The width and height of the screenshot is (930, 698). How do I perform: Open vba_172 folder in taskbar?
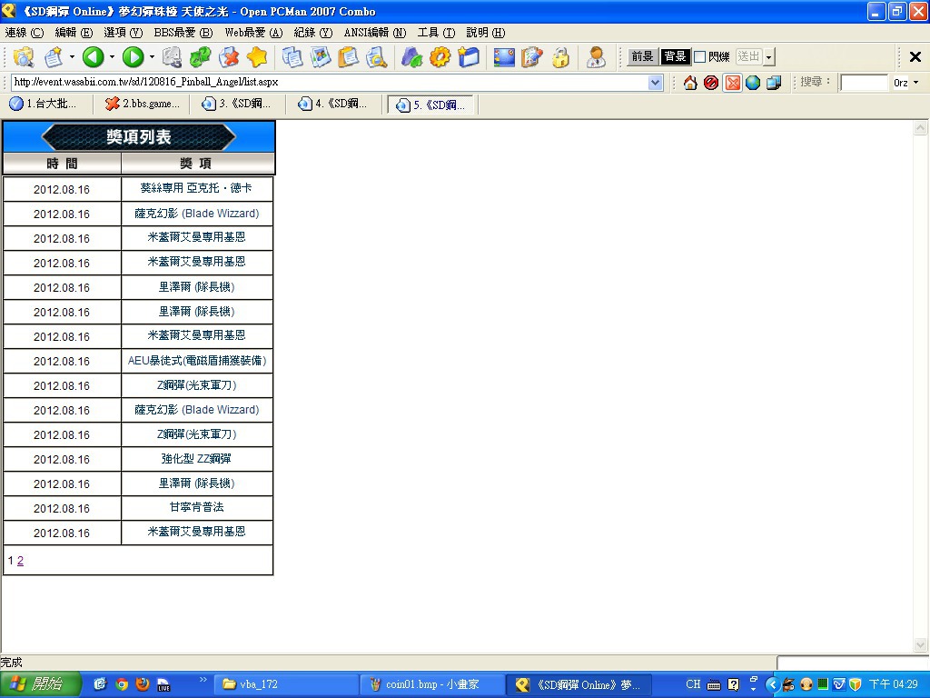coord(286,684)
